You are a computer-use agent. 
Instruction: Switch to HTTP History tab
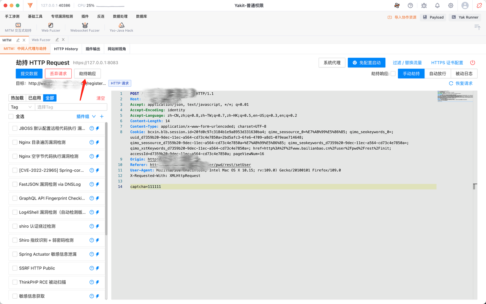click(66, 49)
